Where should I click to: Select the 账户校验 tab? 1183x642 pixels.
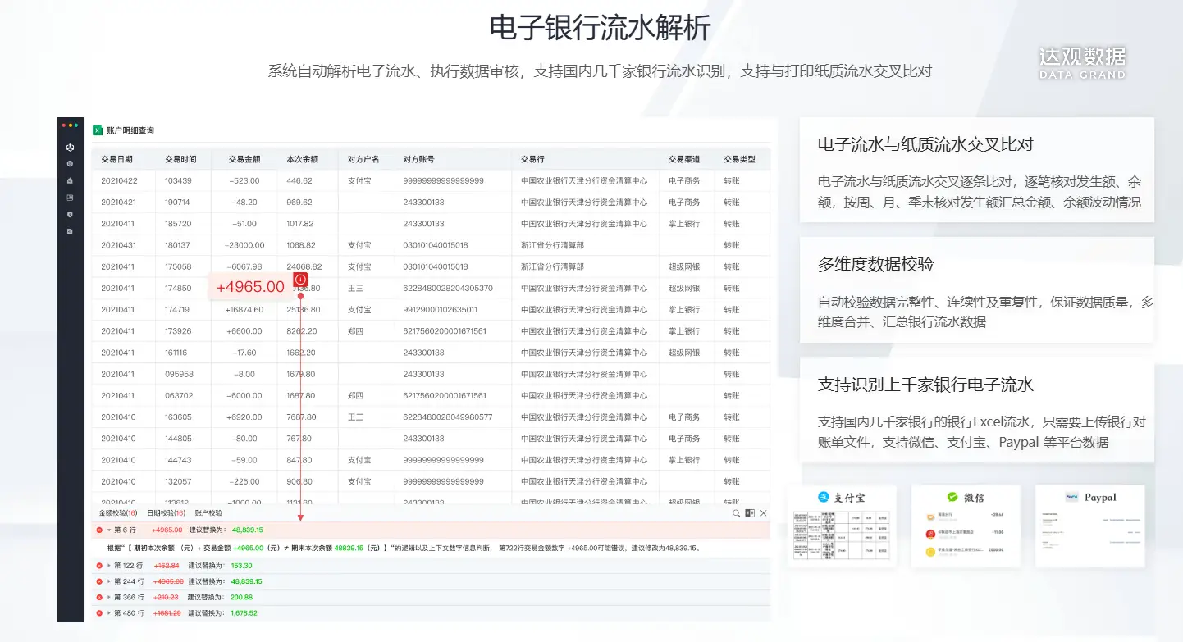(208, 513)
